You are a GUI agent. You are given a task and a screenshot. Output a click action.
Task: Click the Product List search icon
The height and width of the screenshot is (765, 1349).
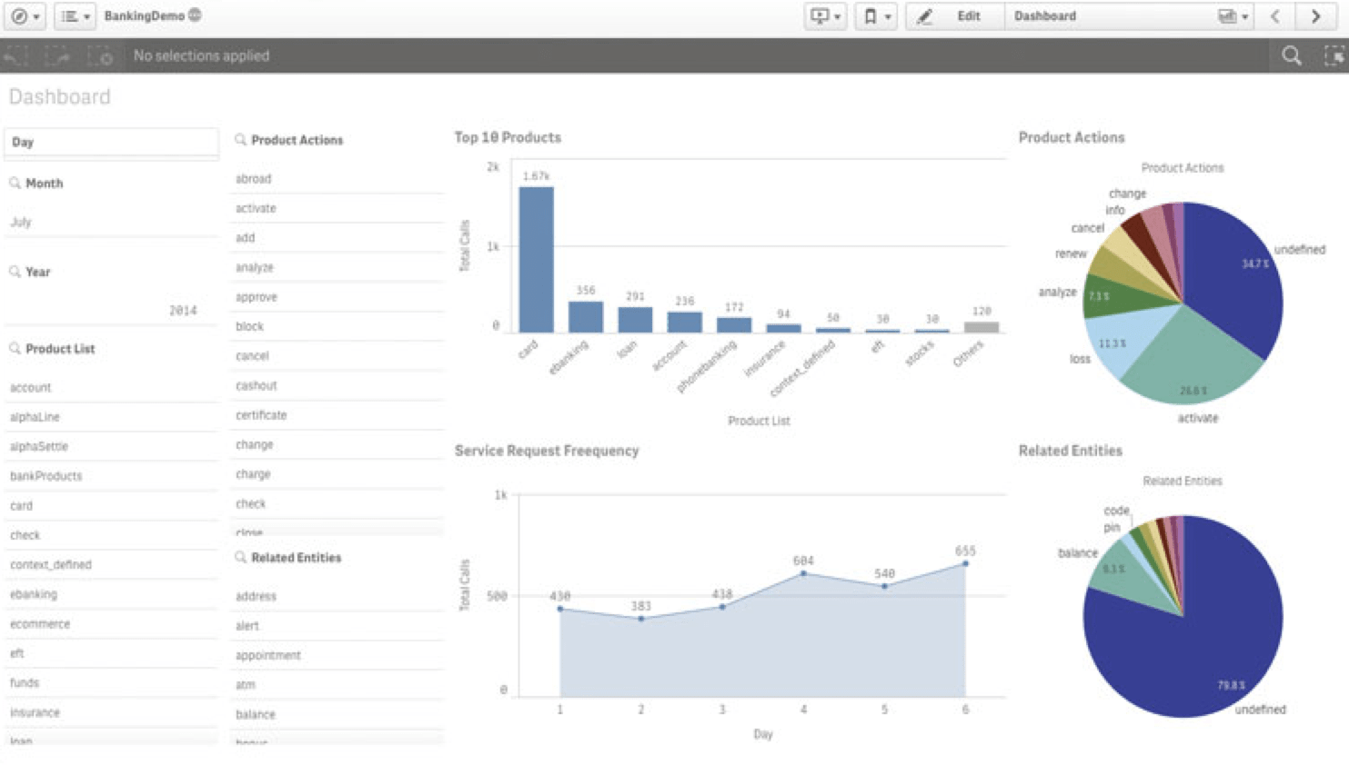click(15, 348)
